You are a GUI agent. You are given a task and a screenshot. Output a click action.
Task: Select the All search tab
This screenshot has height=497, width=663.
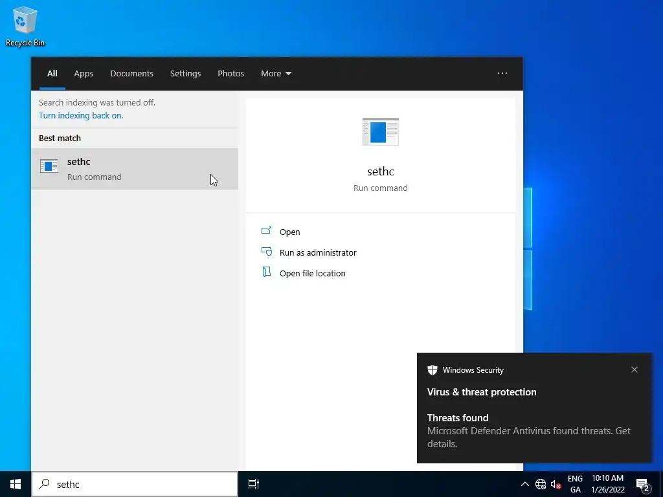point(52,74)
